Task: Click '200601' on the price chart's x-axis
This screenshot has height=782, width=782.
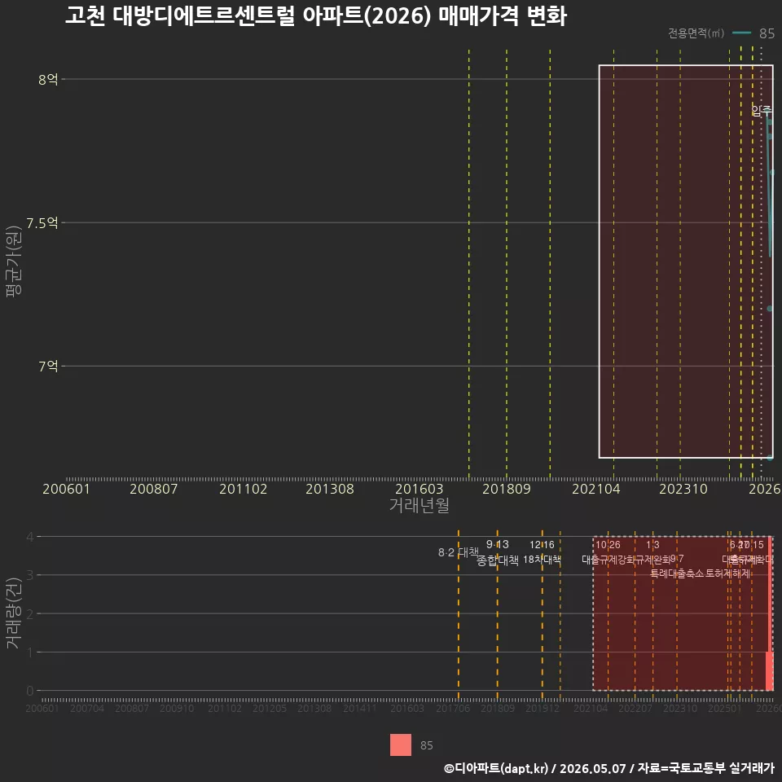Action: [x=66, y=489]
